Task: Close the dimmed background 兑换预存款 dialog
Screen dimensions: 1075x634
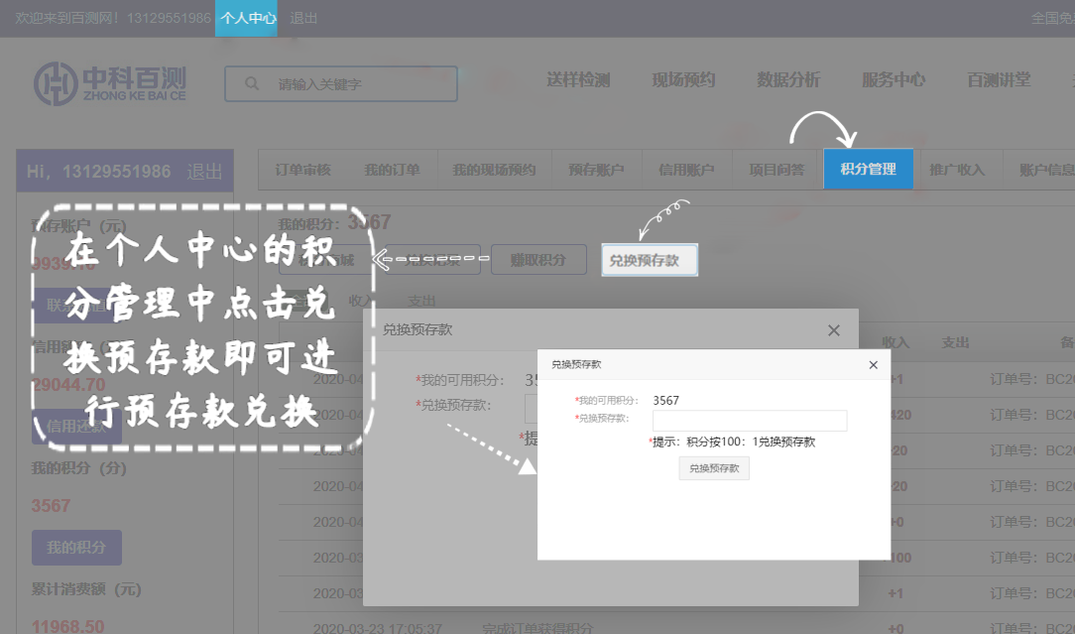Action: [x=833, y=330]
